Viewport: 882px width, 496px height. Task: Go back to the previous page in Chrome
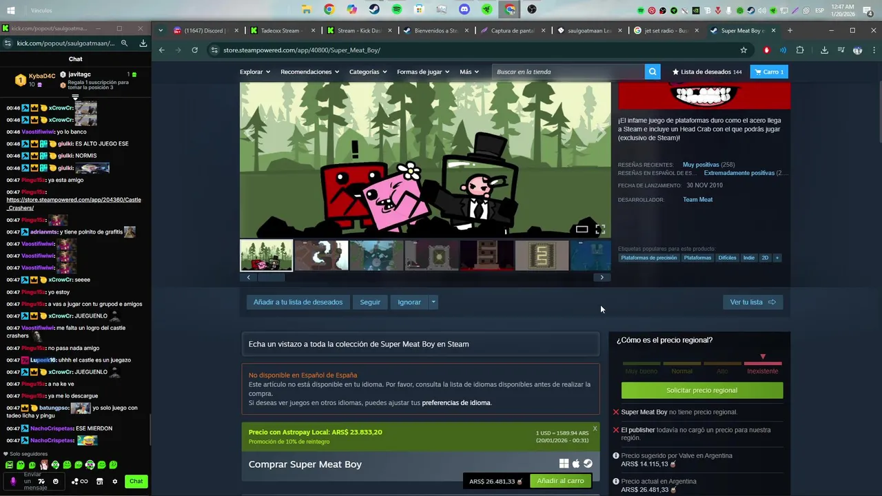(162, 50)
